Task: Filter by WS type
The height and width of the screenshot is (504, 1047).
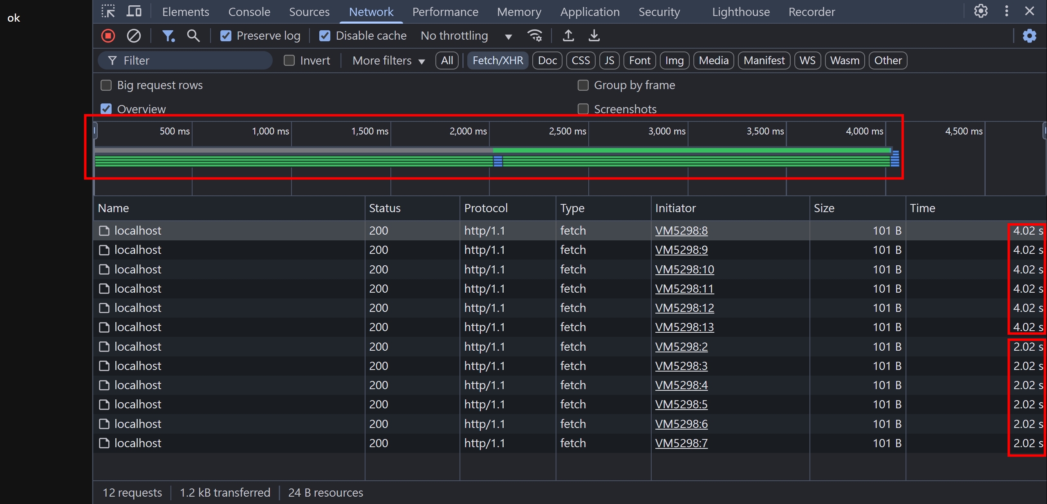Action: [807, 60]
